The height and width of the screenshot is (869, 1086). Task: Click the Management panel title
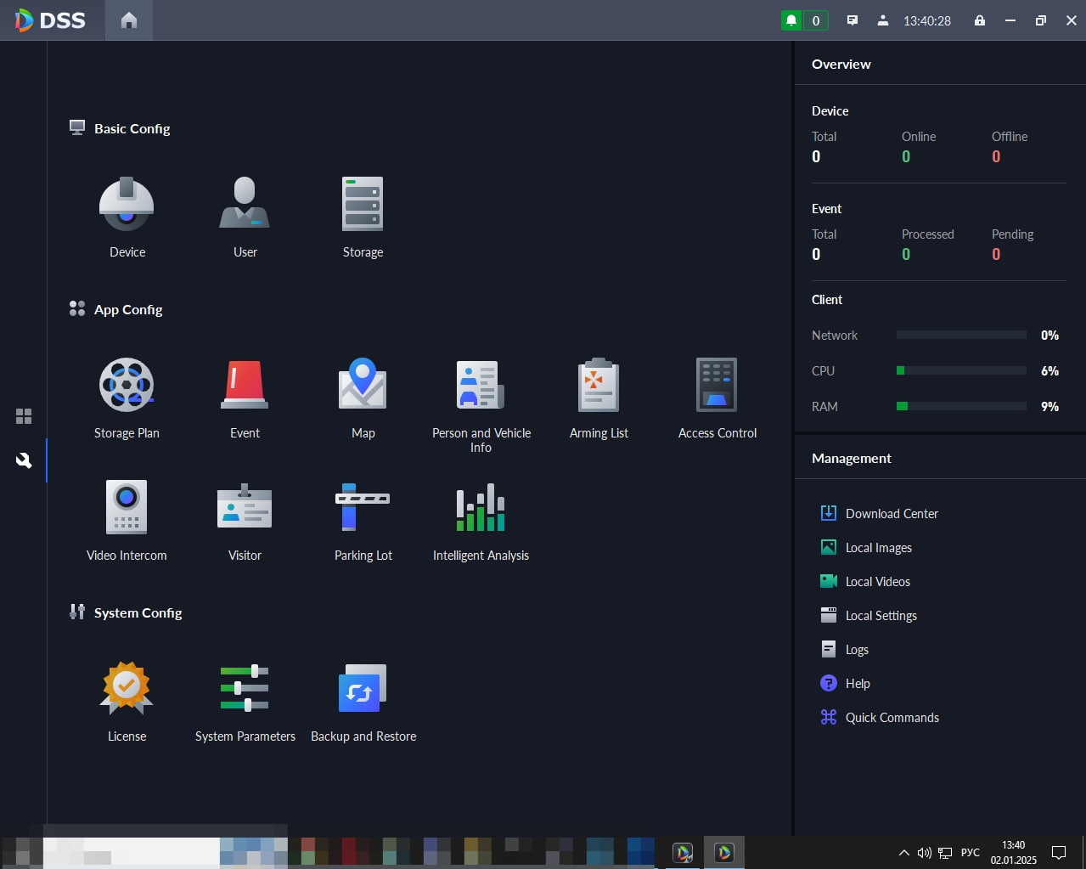click(x=851, y=458)
